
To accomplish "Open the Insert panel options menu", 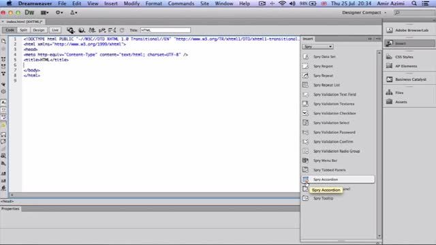I will point(378,39).
